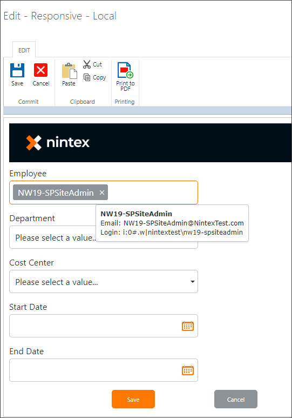Expand the Cost Center dropdown arrow
This screenshot has height=418, width=292.
[193, 282]
